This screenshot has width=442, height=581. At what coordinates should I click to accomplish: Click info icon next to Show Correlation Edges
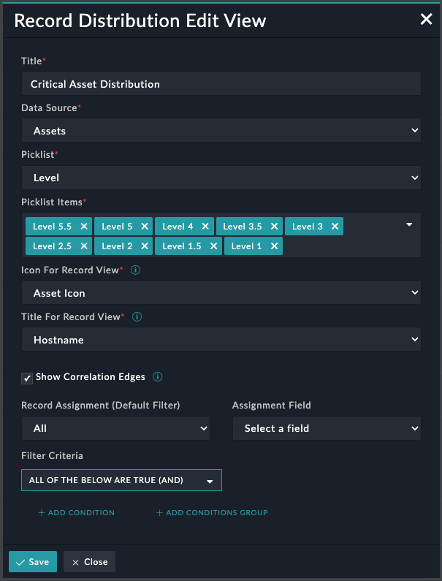157,377
